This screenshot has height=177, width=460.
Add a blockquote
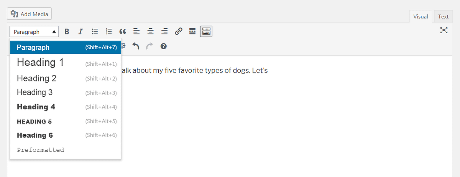pos(123,32)
